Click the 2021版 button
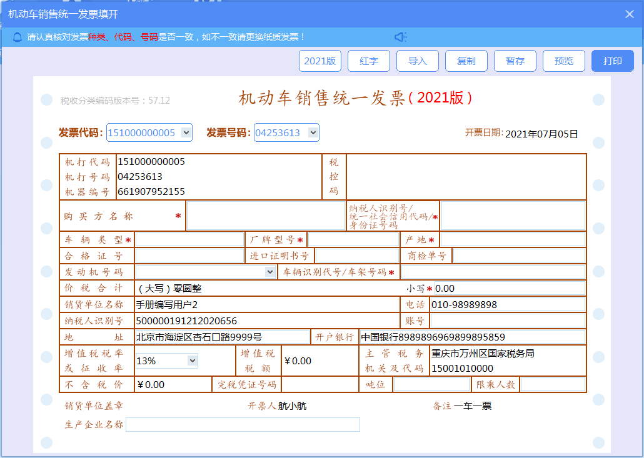This screenshot has width=644, height=458. (x=320, y=61)
